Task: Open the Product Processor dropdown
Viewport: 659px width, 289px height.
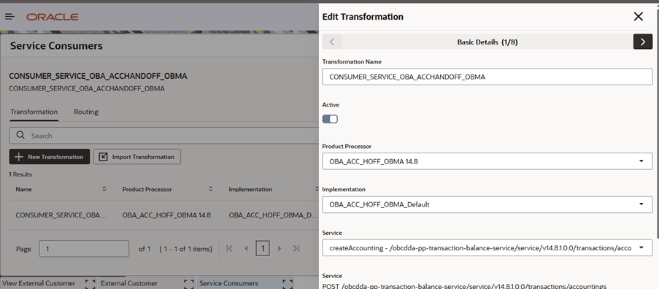Action: tap(487, 161)
